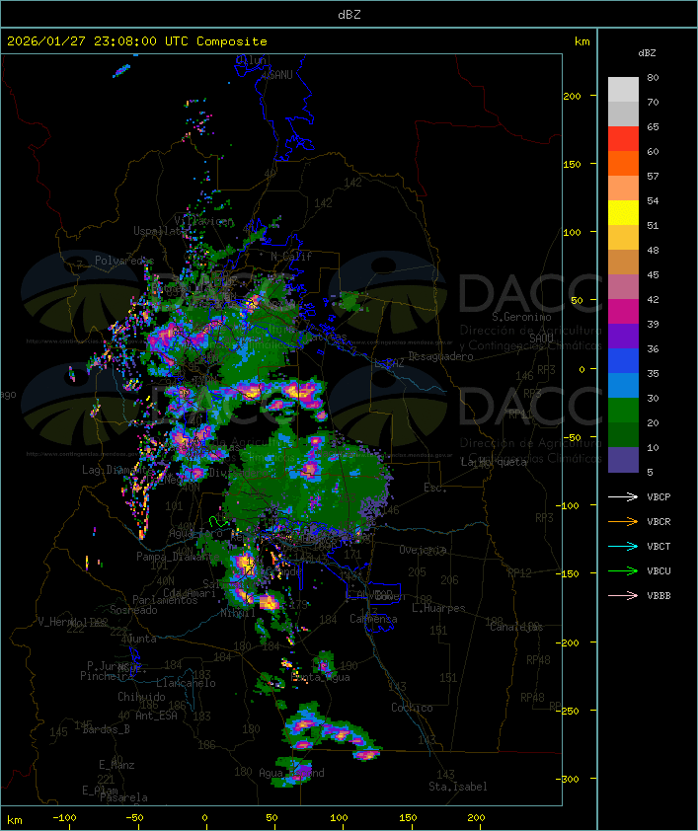Pick the dark green 10-20 dBZ swatch

pos(623,435)
